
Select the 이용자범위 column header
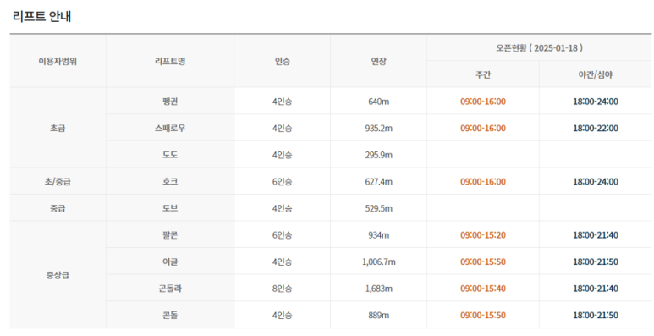click(58, 61)
